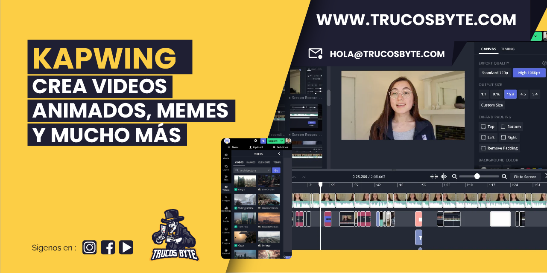The image size is (547, 273).
Task: Clear the architecture search text
Action: point(269,170)
